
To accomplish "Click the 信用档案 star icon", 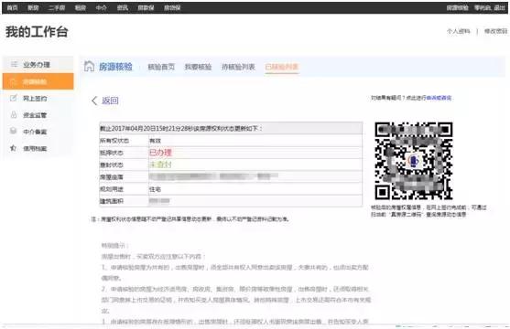I will point(14,148).
